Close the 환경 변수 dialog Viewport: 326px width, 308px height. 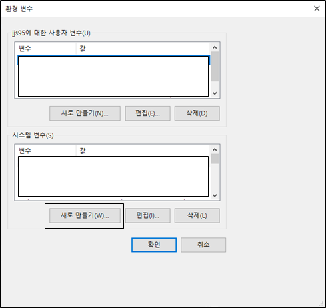click(317, 9)
